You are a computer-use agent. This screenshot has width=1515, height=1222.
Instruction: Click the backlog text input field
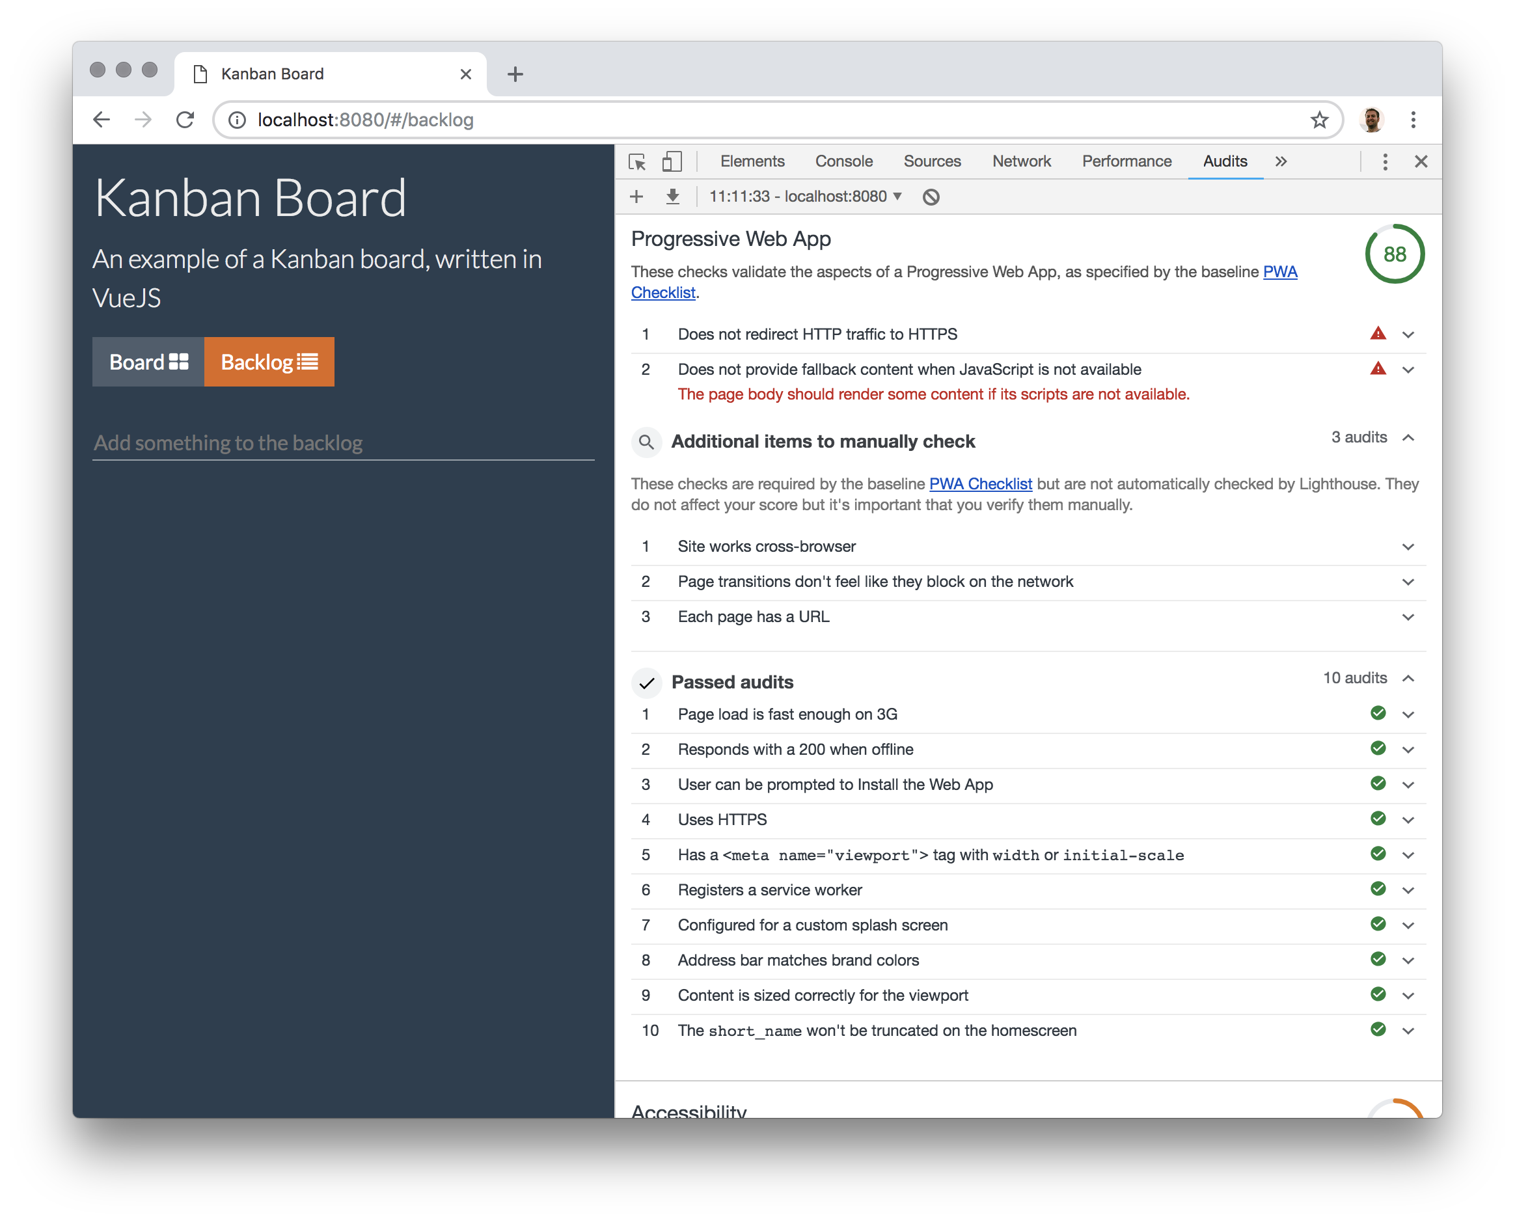click(x=343, y=442)
